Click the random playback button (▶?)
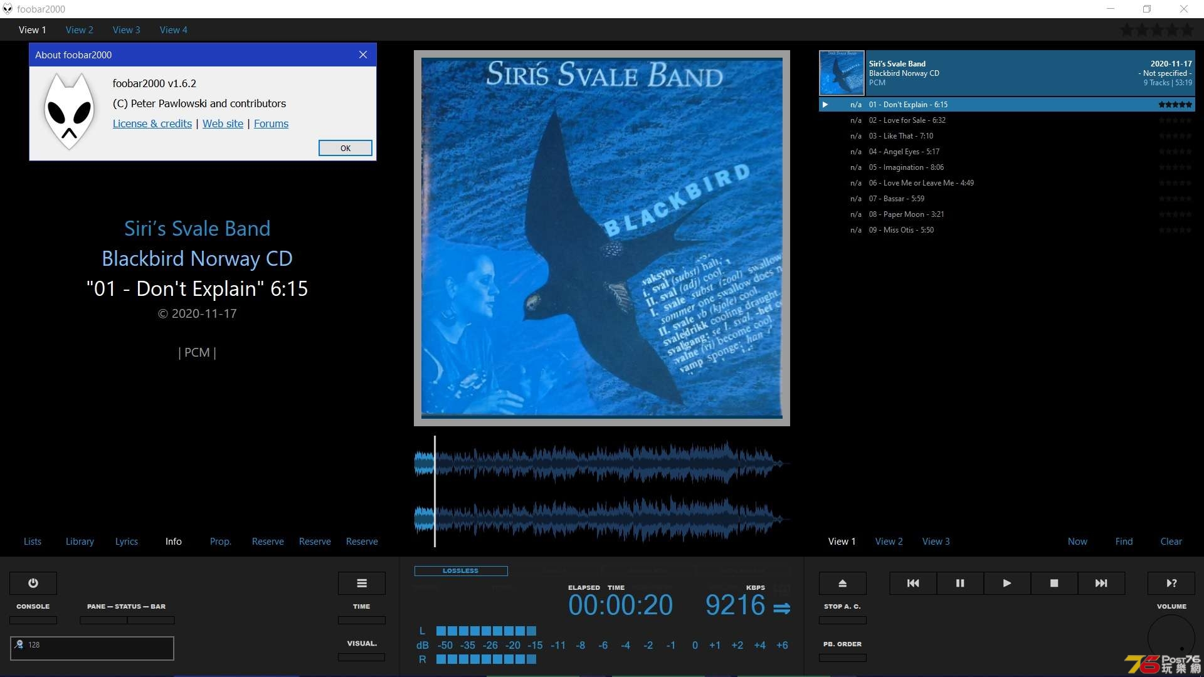This screenshot has height=677, width=1204. [1171, 583]
